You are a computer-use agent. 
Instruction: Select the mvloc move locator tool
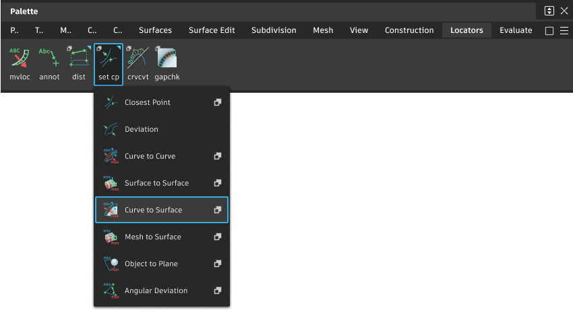20,63
